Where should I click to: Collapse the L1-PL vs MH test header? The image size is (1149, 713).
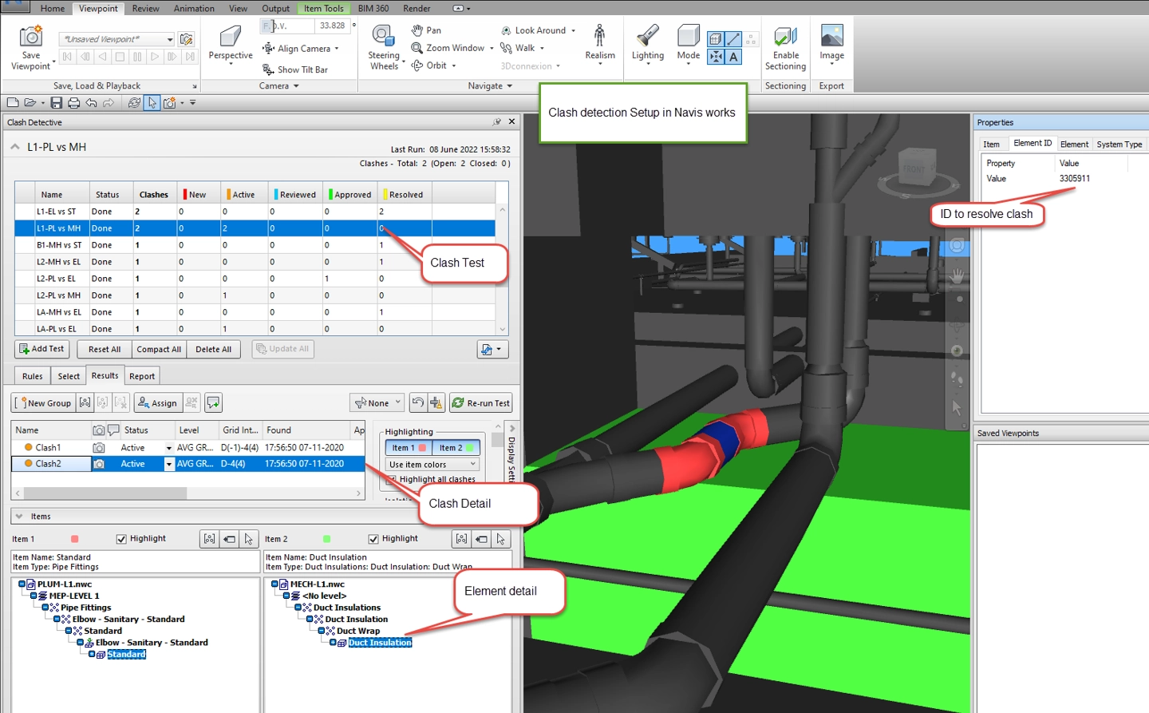(15, 147)
